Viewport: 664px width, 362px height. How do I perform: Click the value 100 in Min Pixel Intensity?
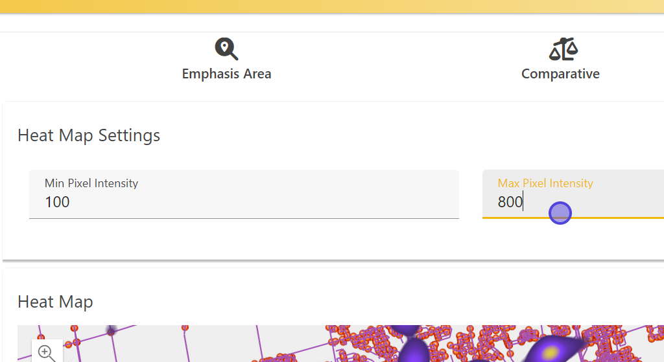pos(57,202)
